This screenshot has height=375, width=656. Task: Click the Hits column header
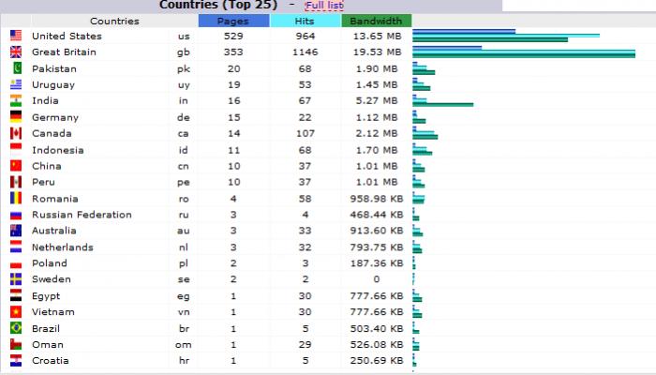coord(305,21)
